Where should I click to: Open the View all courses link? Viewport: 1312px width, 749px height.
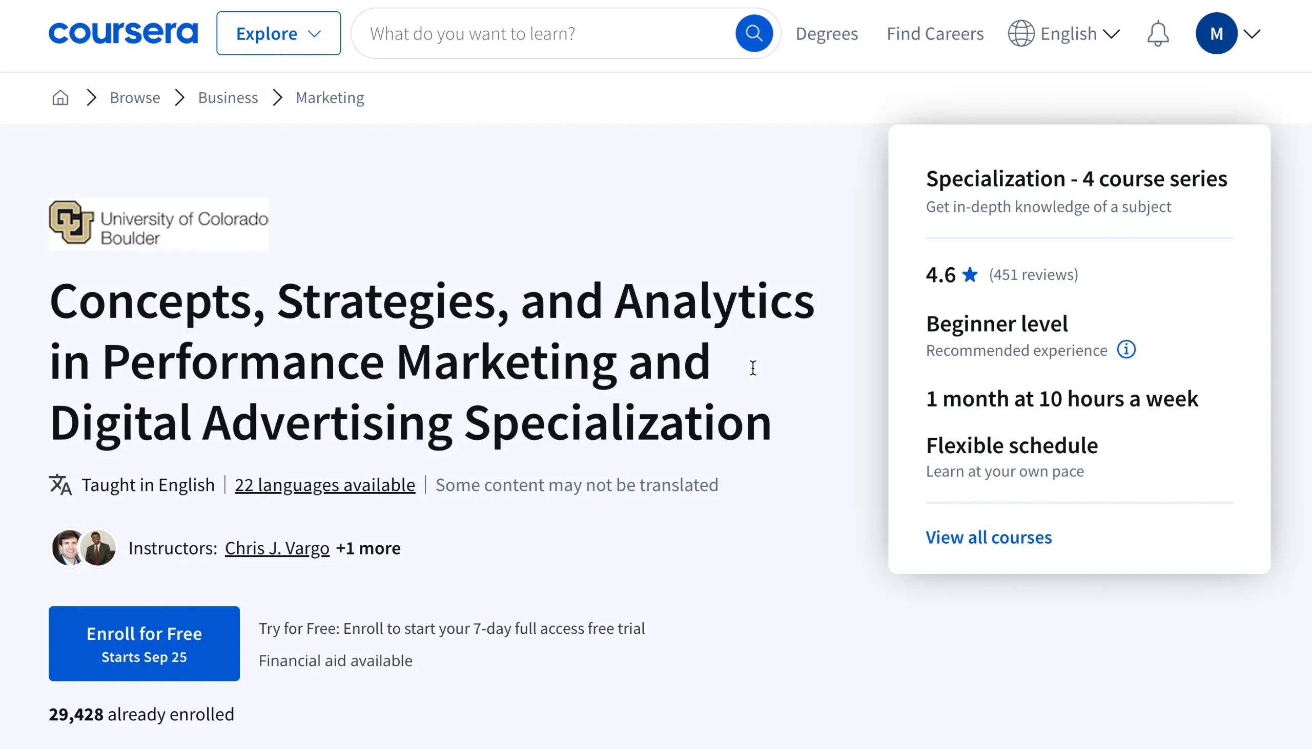pyautogui.click(x=988, y=537)
